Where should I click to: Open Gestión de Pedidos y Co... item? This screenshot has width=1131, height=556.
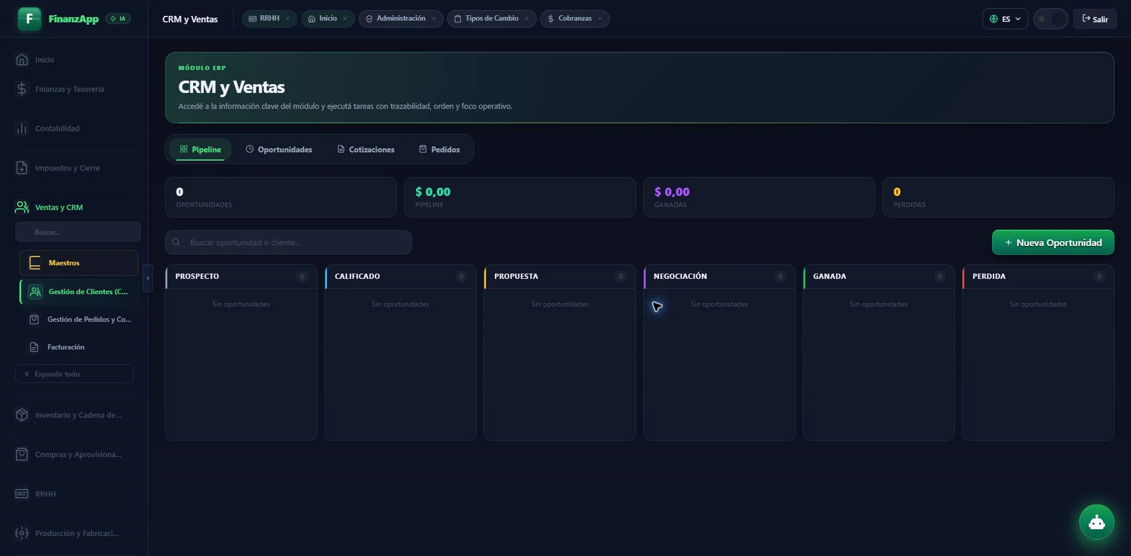79,319
